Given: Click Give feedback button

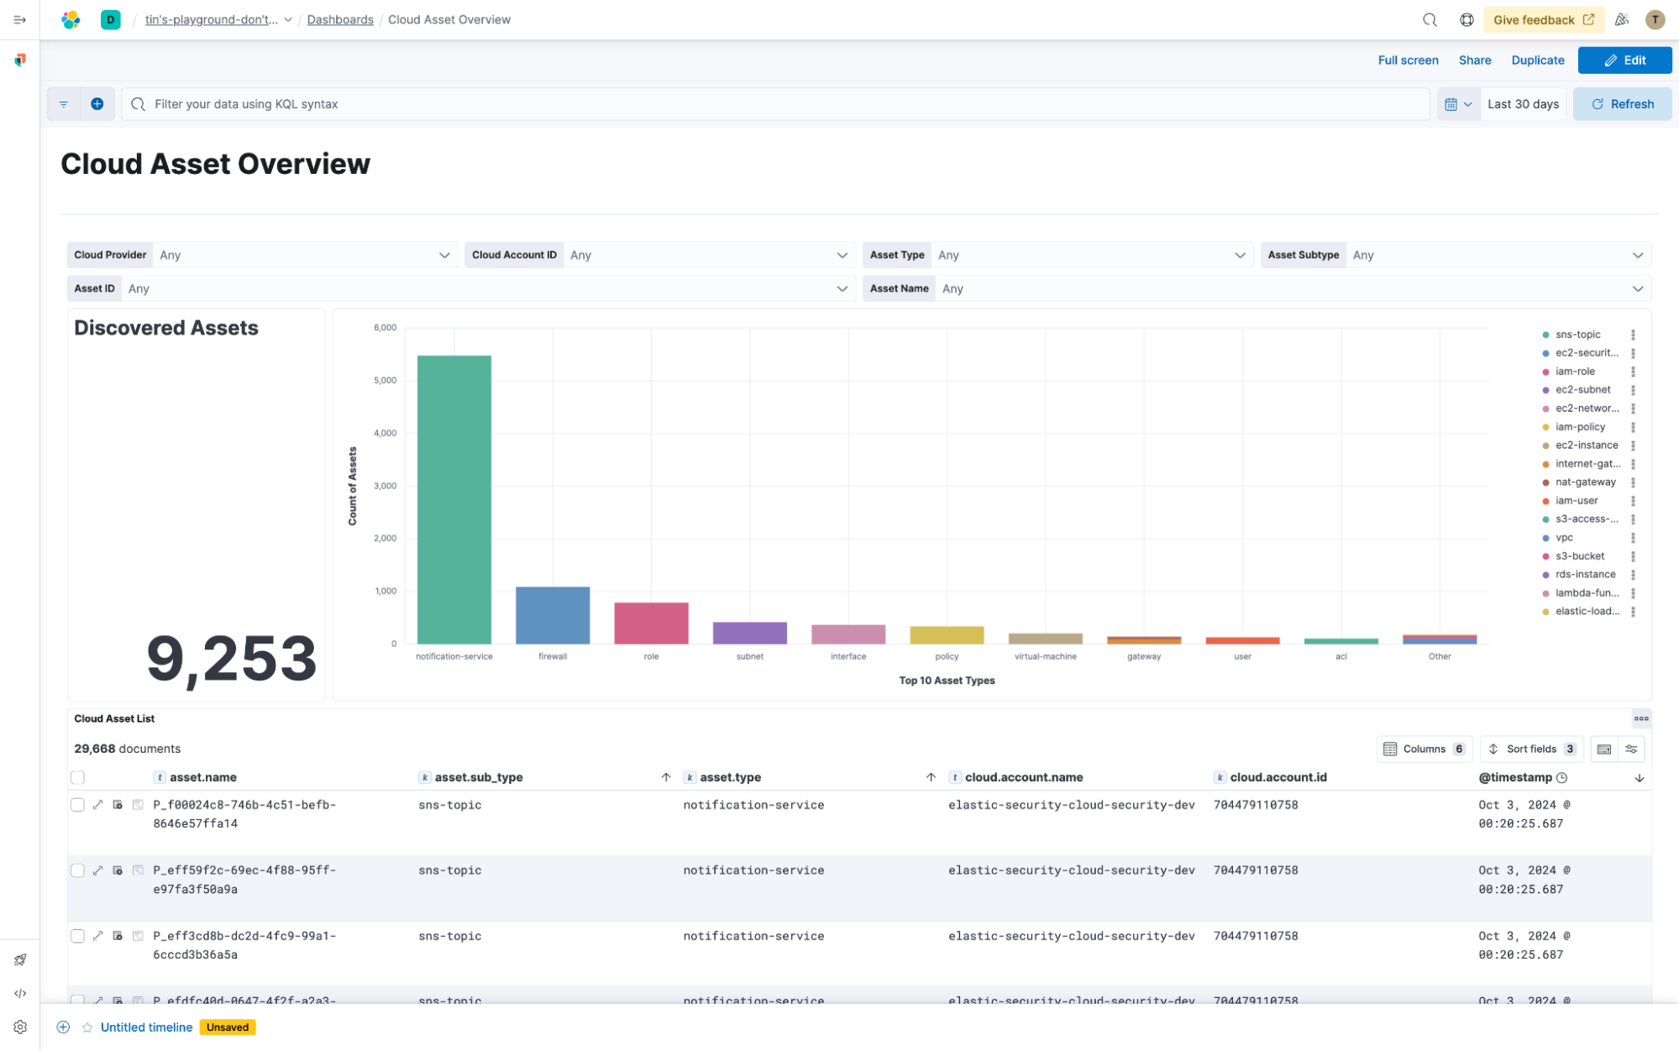Looking at the screenshot, I should click(x=1544, y=19).
